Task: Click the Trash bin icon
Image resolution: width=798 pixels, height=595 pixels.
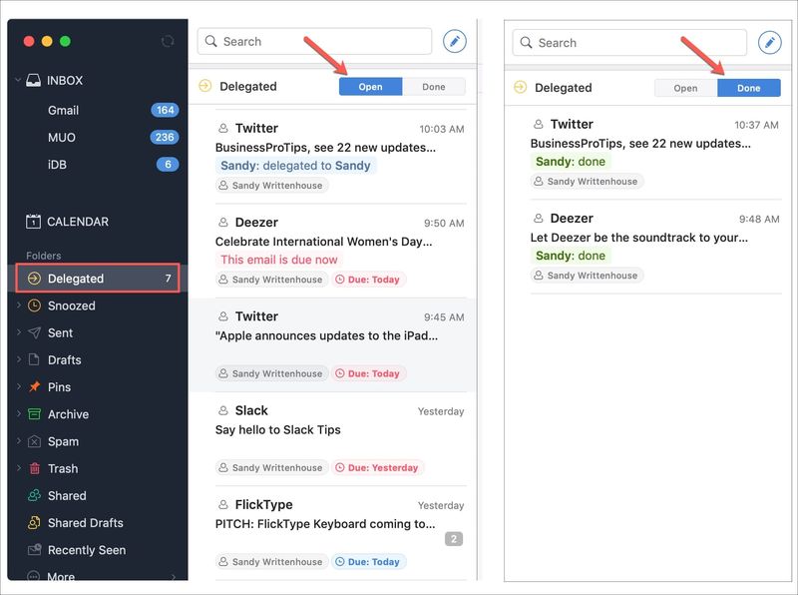Action: pos(34,468)
